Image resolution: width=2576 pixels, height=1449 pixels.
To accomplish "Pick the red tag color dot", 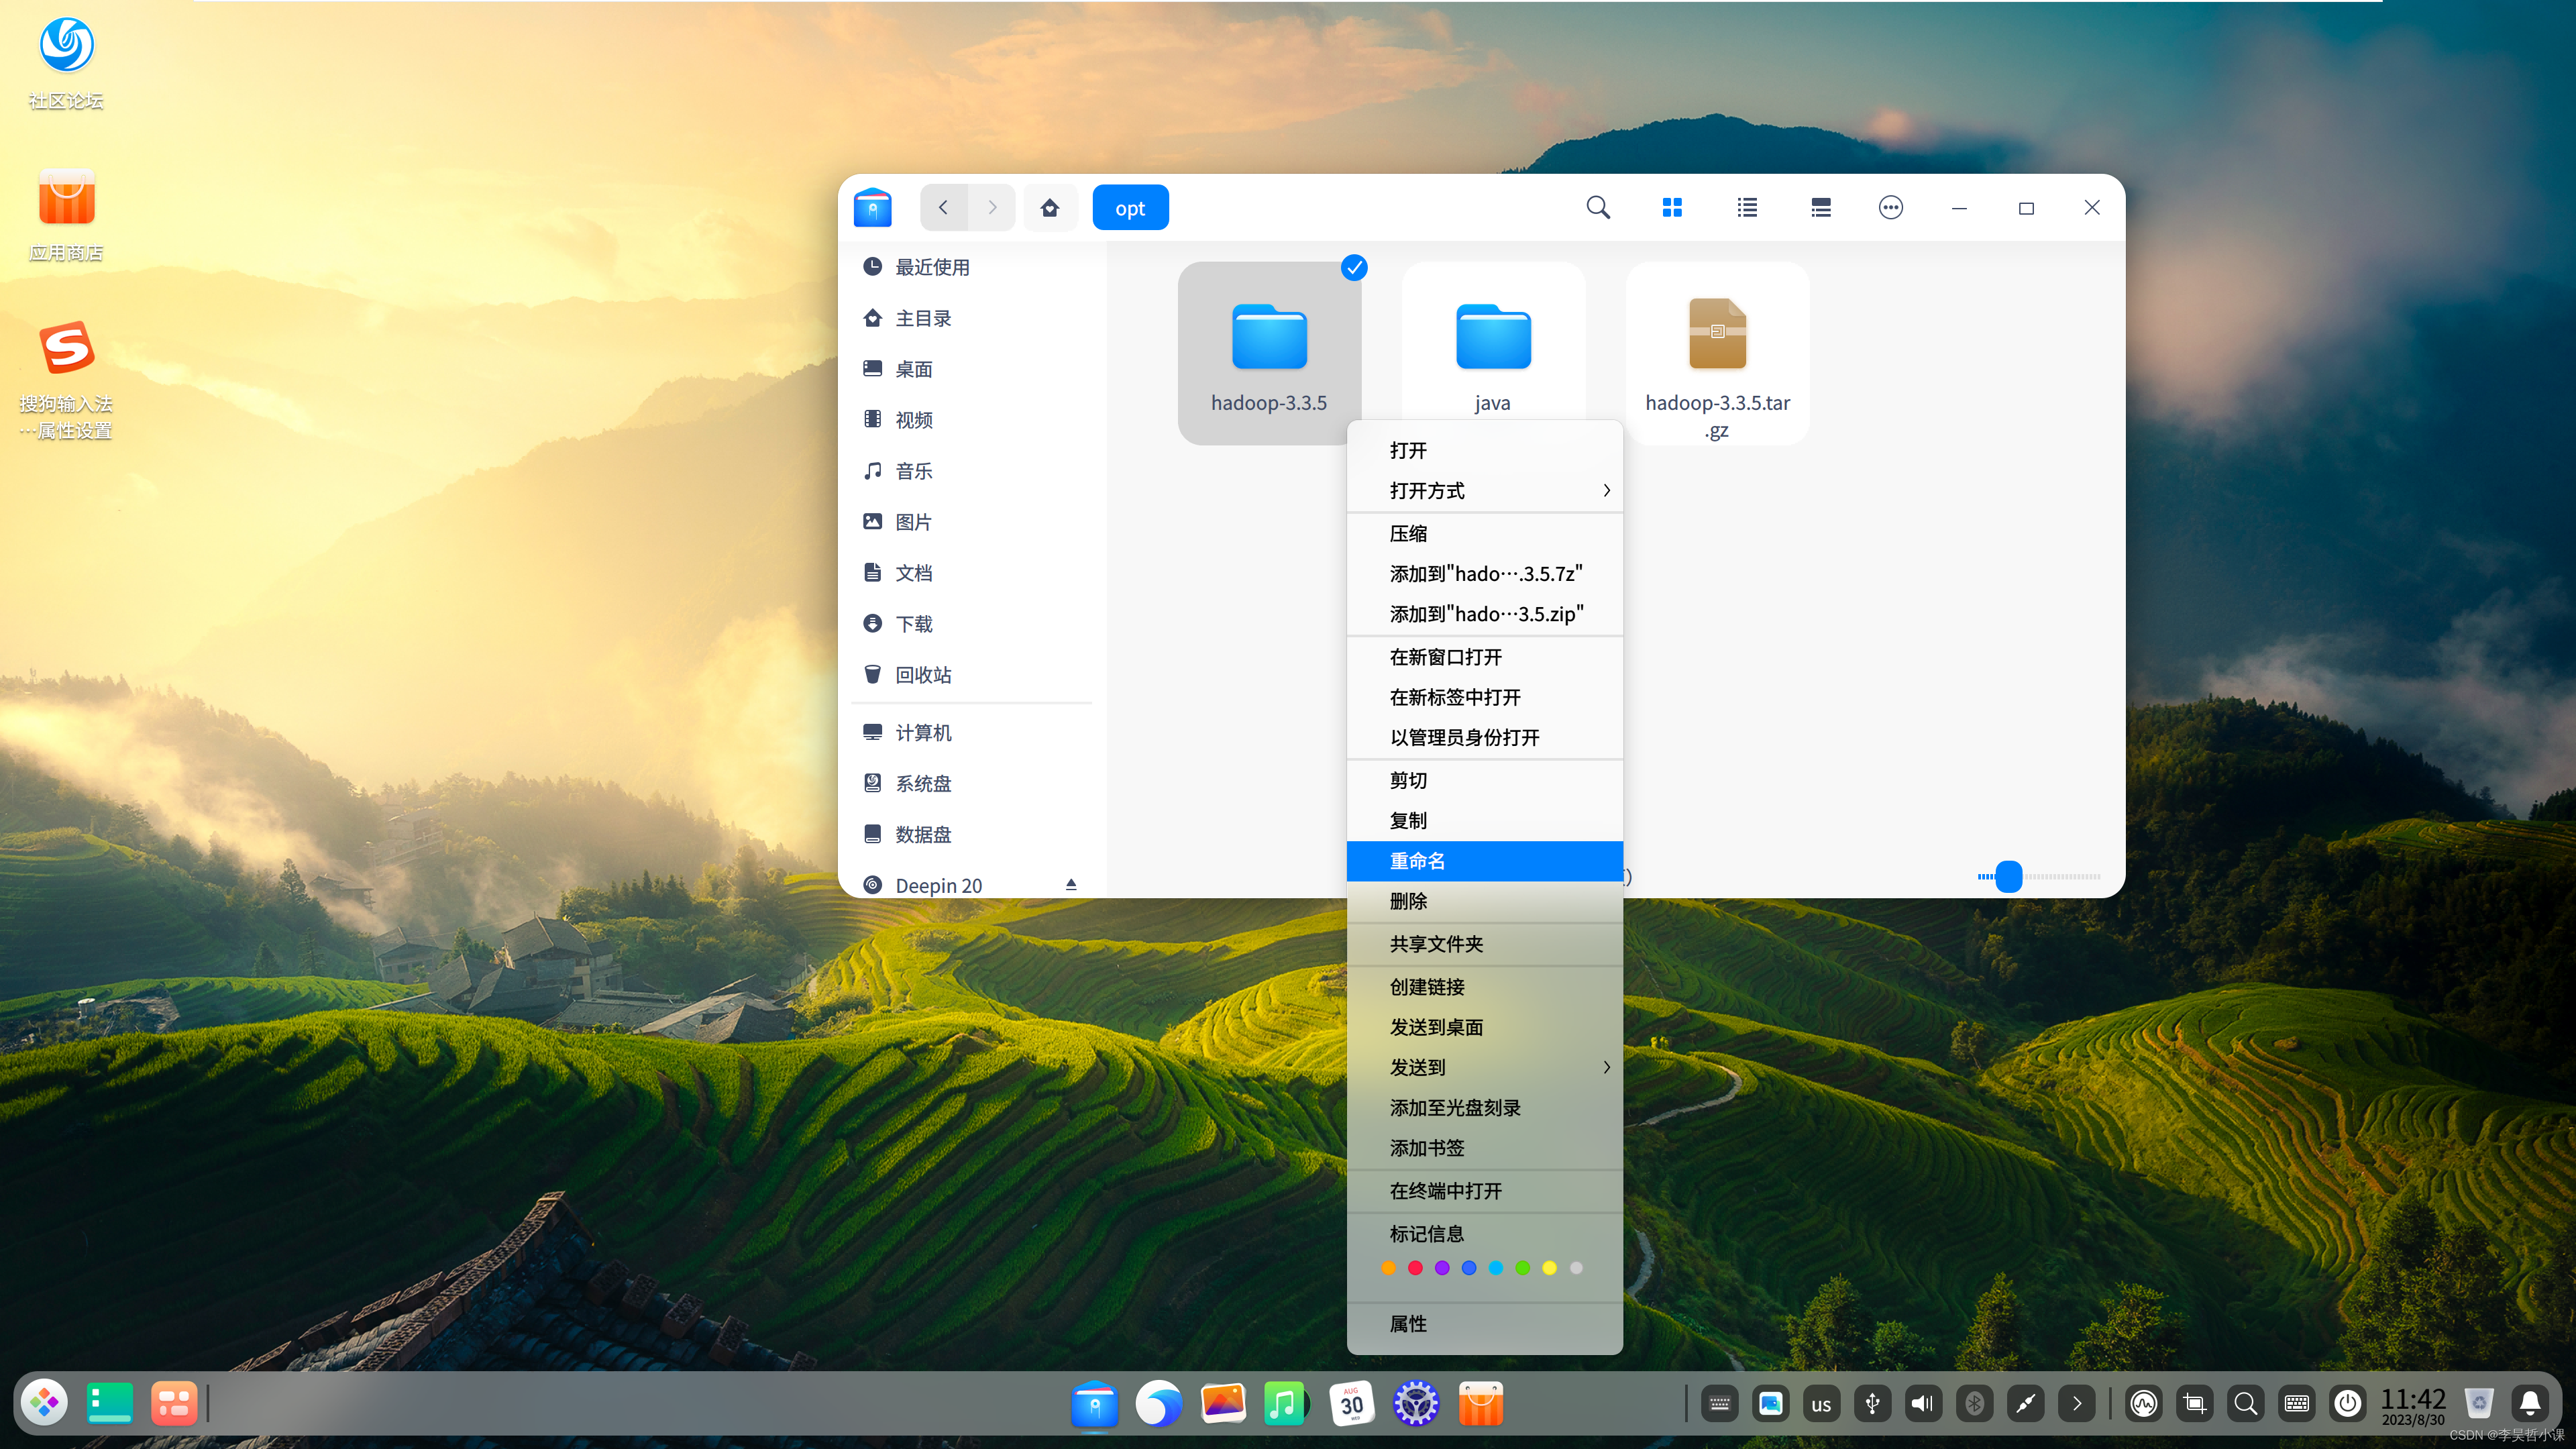I will pyautogui.click(x=1415, y=1268).
